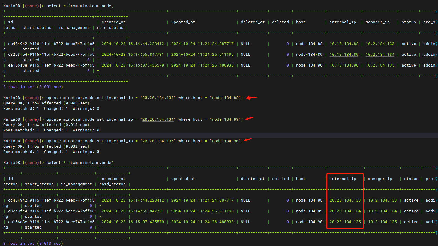The image size is (438, 246).
Task: Click host node-184-88 beside 10.10.184.88
Action: coord(309,44)
